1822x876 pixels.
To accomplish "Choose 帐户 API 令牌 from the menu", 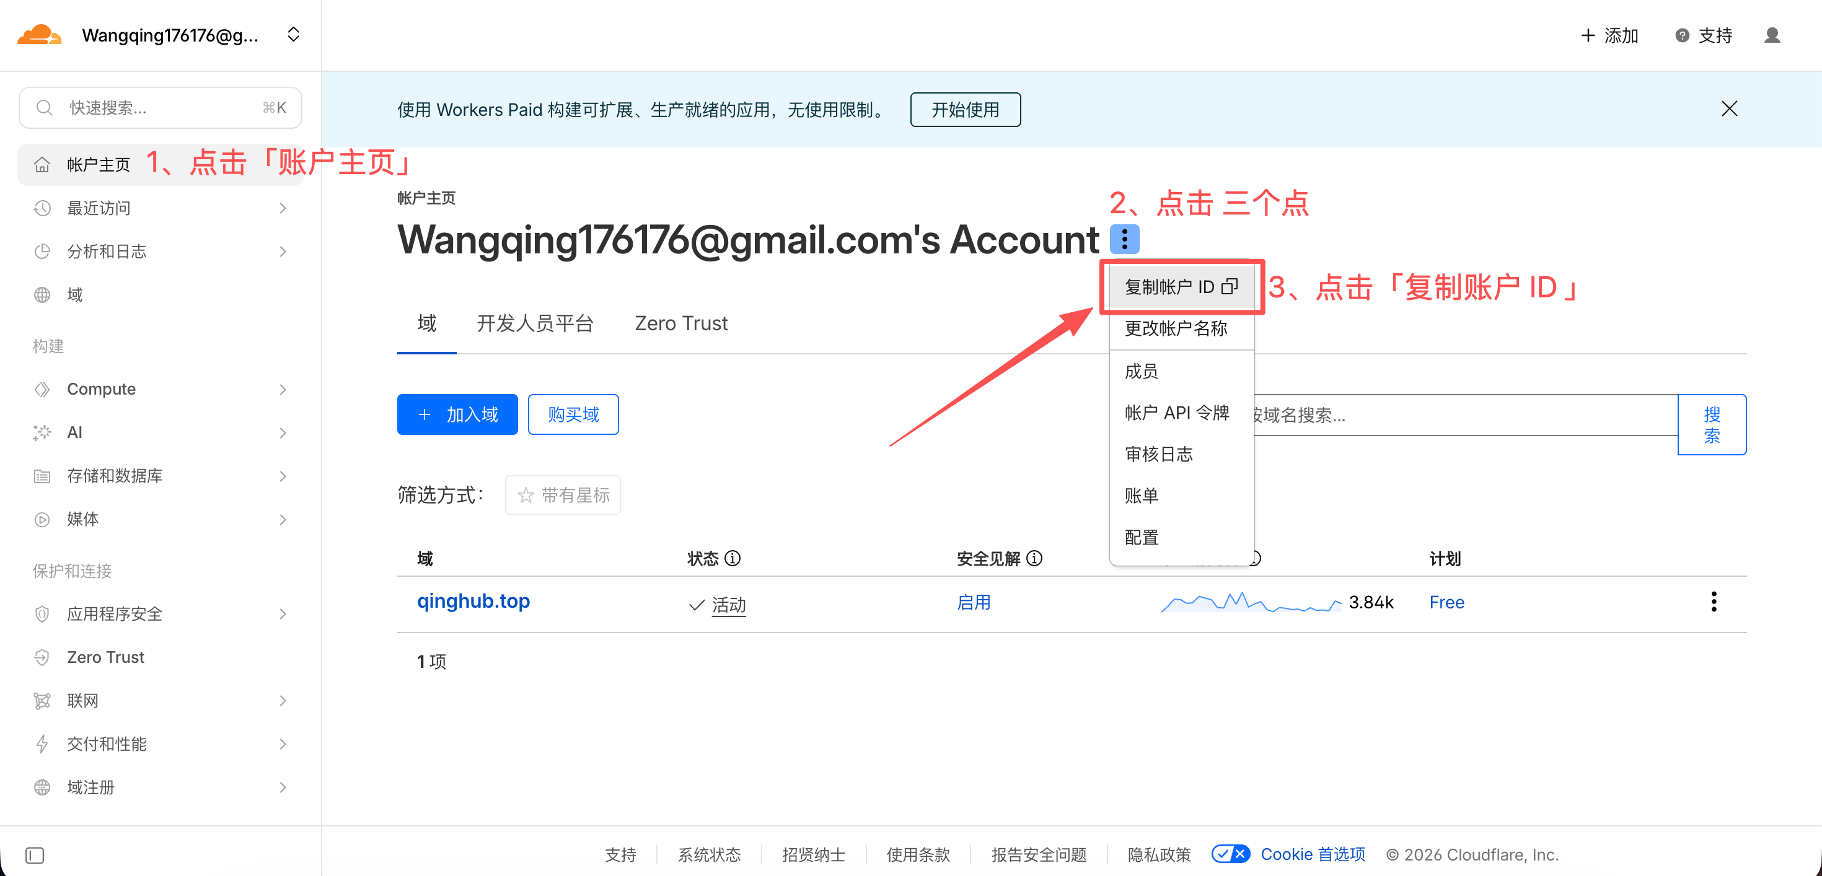I will click(x=1176, y=412).
